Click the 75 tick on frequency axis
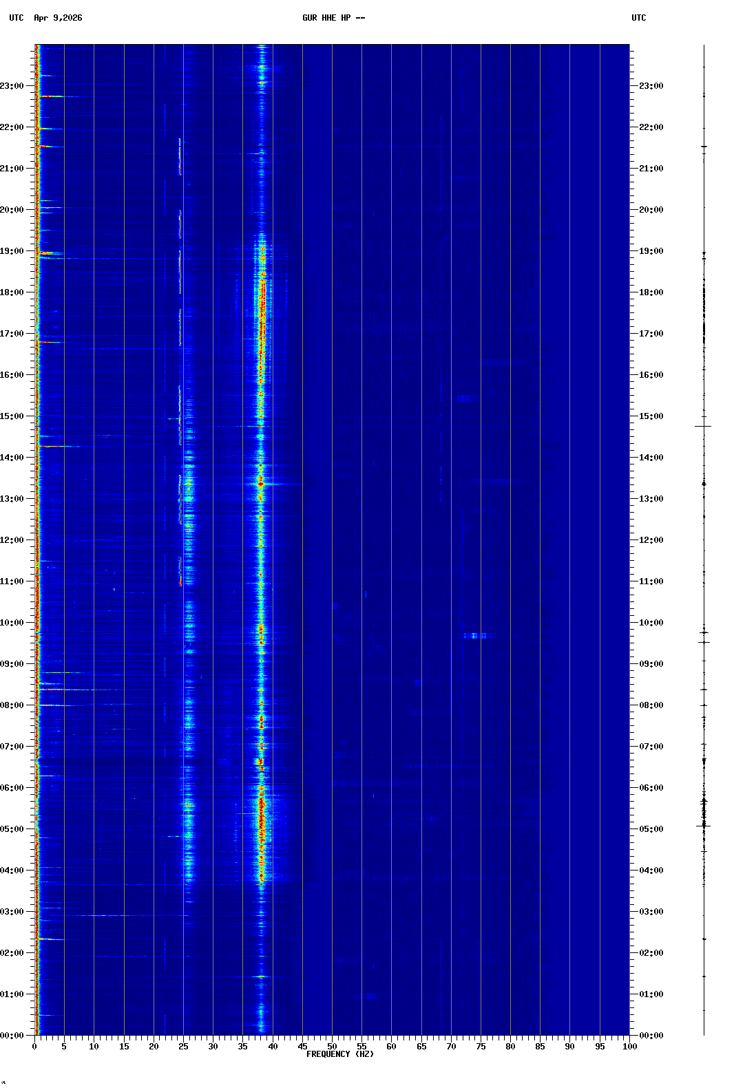734x1090 pixels. (481, 1047)
